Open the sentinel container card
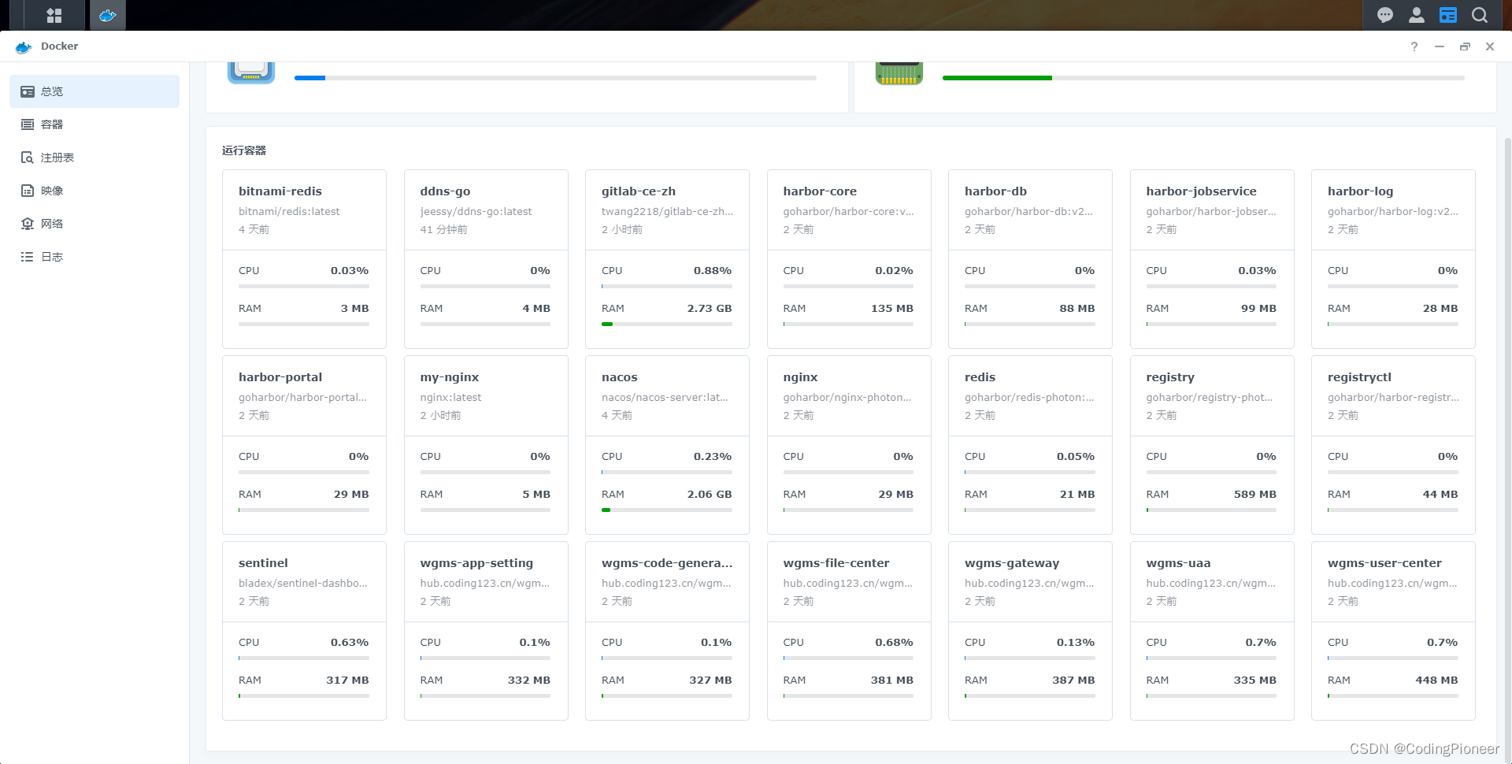The image size is (1512, 764). click(x=304, y=631)
